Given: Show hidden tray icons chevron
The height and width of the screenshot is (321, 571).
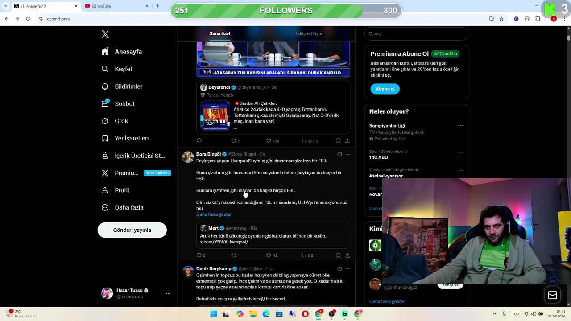Looking at the screenshot, I should pyautogui.click(x=495, y=314).
